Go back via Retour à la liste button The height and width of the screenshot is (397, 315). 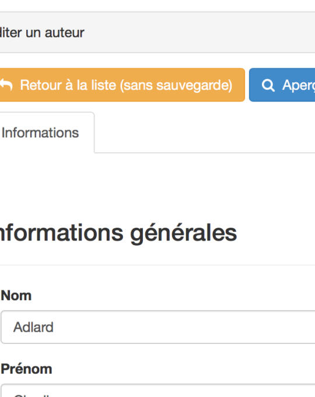tap(122, 85)
